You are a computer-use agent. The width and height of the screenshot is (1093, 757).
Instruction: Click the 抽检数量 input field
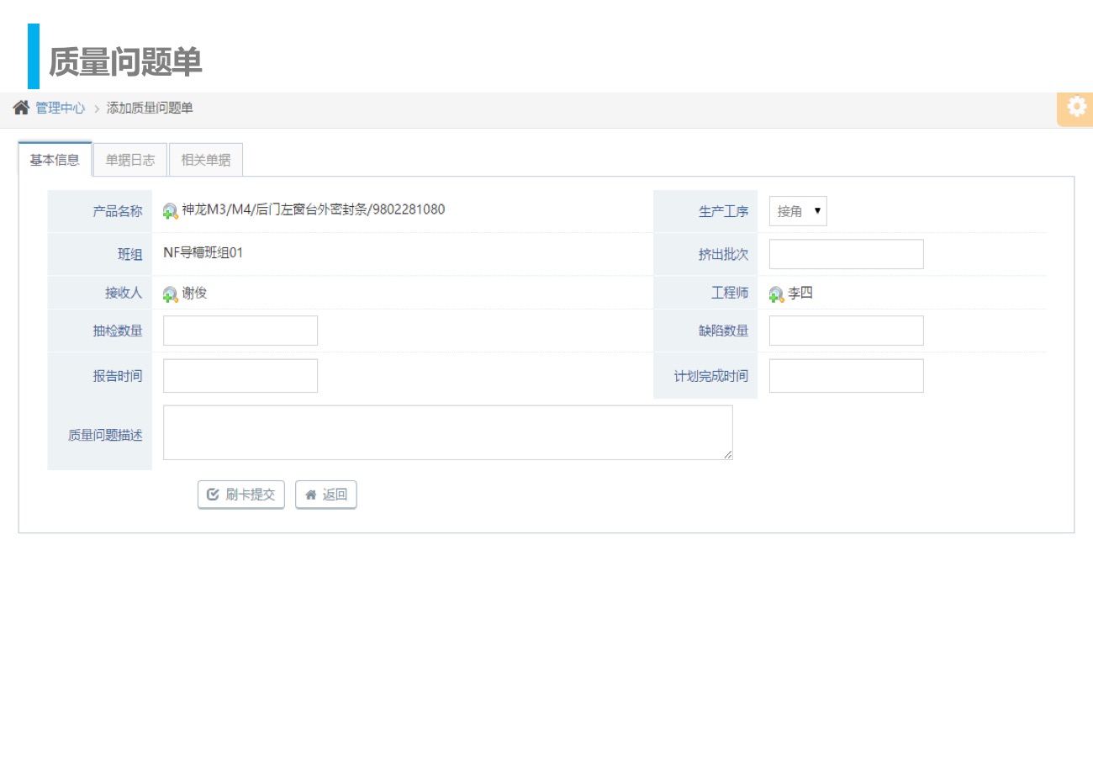[x=240, y=331]
